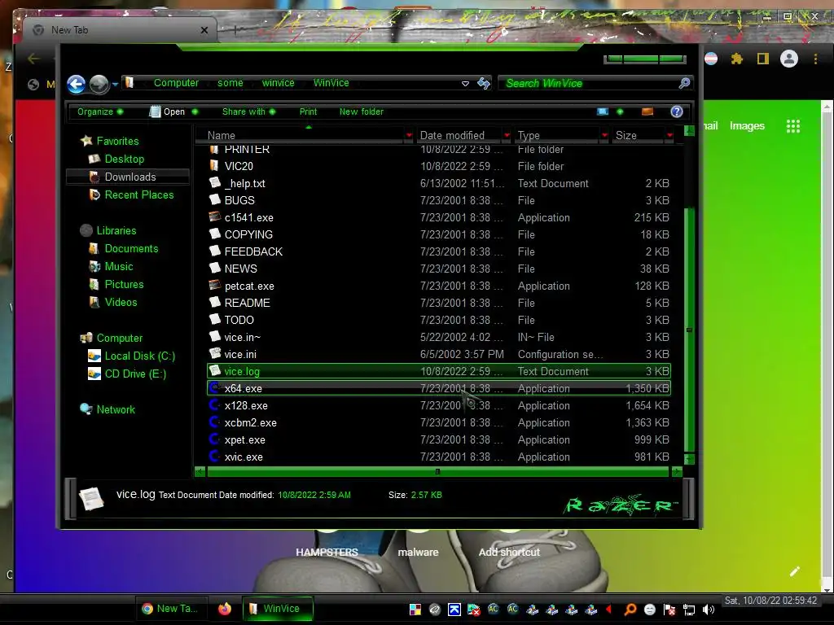Click the refresh icon in the address bar
Screen dimensions: 834x625
pos(484,84)
